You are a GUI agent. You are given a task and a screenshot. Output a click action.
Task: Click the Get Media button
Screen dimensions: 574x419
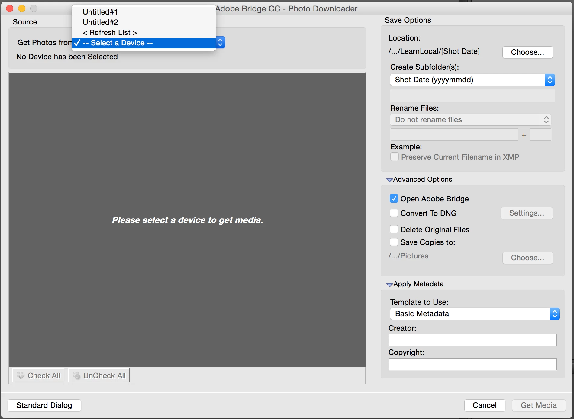pos(539,405)
